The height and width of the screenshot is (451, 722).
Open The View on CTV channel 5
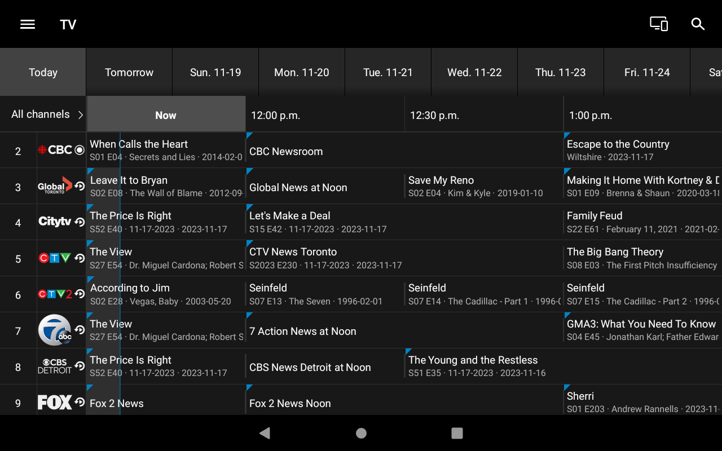(x=166, y=258)
